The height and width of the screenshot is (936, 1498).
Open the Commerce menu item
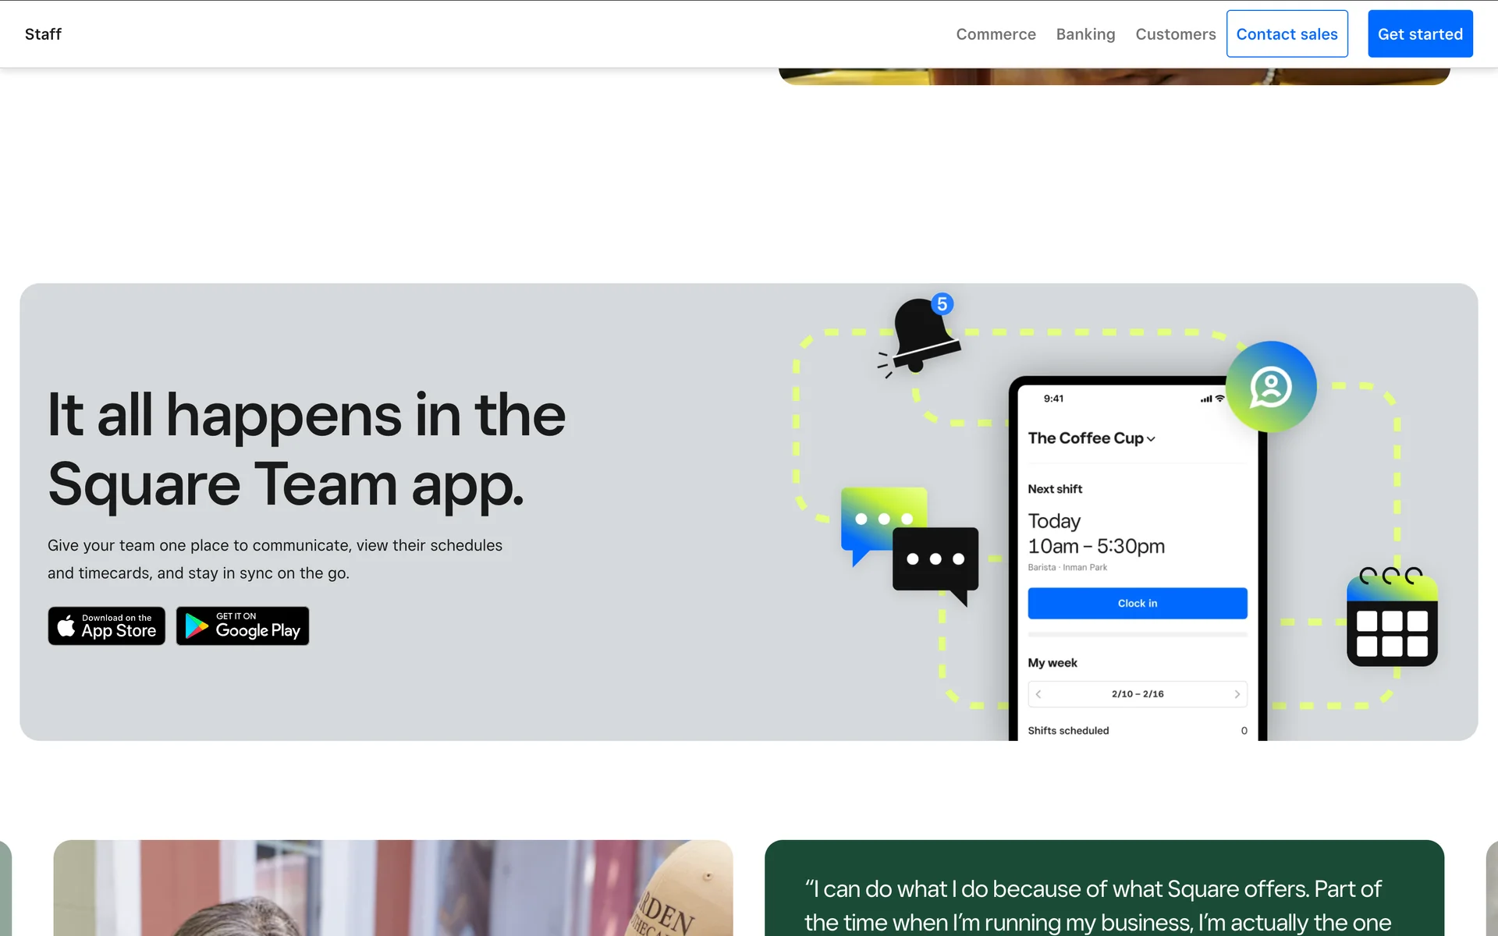[996, 34]
